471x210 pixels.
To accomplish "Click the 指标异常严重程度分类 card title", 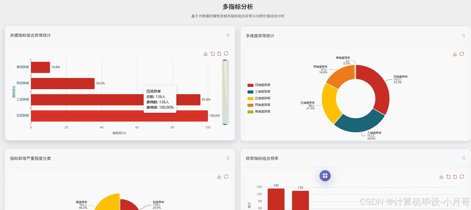I will tap(30, 158).
